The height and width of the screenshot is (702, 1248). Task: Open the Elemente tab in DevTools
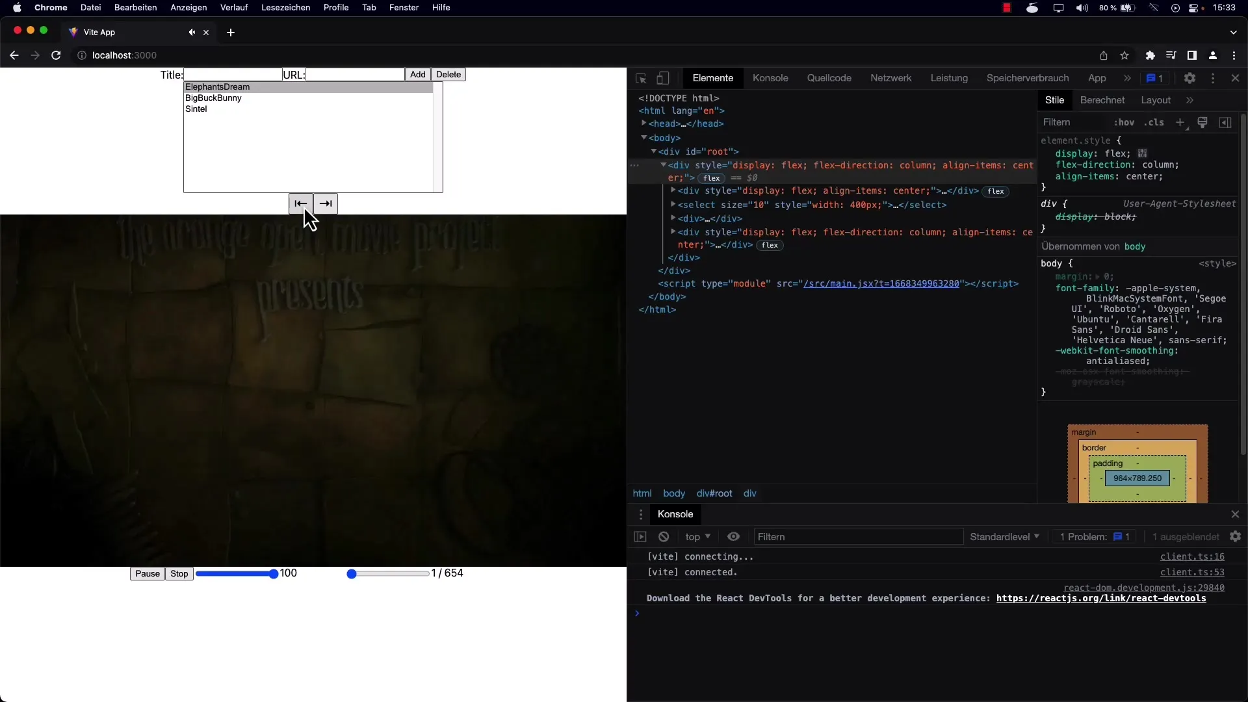coord(713,78)
